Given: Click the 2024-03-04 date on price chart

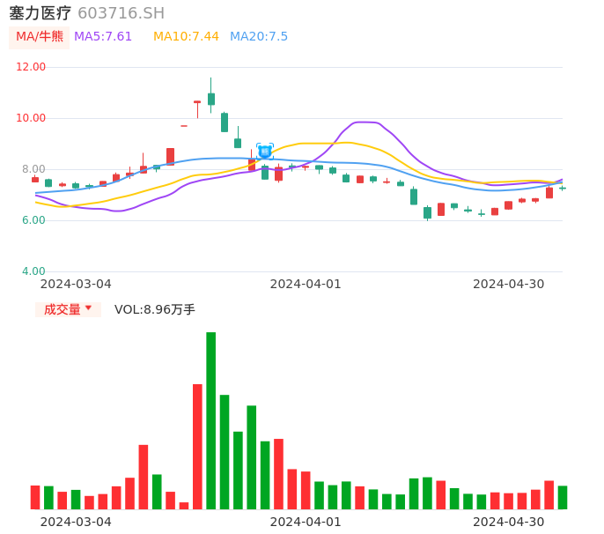Looking at the screenshot, I should tap(76, 285).
